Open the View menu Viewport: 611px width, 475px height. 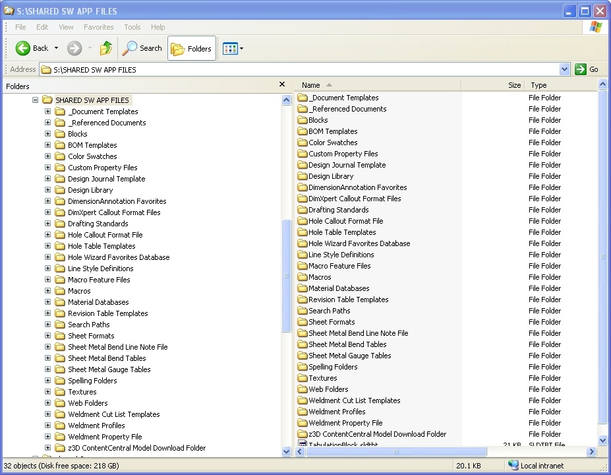(66, 27)
